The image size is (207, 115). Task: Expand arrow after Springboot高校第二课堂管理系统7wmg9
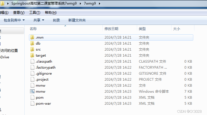click(80, 3)
